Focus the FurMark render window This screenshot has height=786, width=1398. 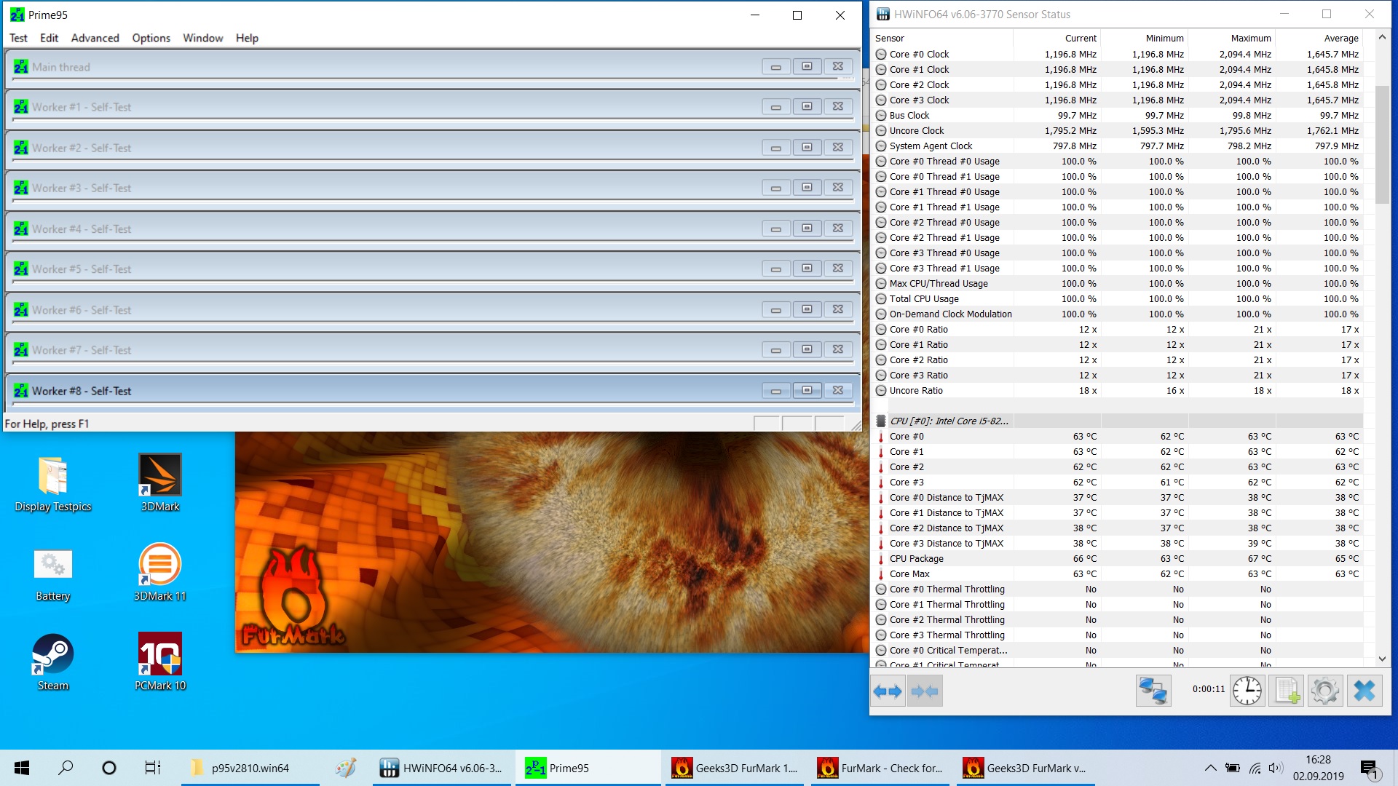pos(551,541)
